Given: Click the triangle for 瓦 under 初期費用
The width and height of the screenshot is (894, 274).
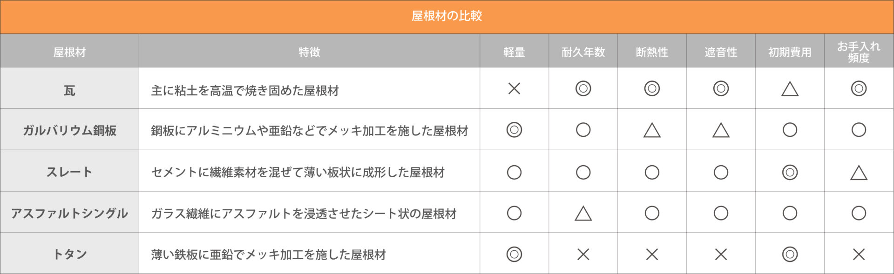Looking at the screenshot, I should (x=790, y=89).
